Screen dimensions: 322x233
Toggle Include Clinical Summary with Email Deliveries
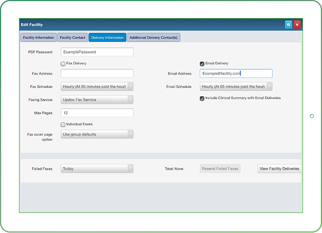click(202, 98)
